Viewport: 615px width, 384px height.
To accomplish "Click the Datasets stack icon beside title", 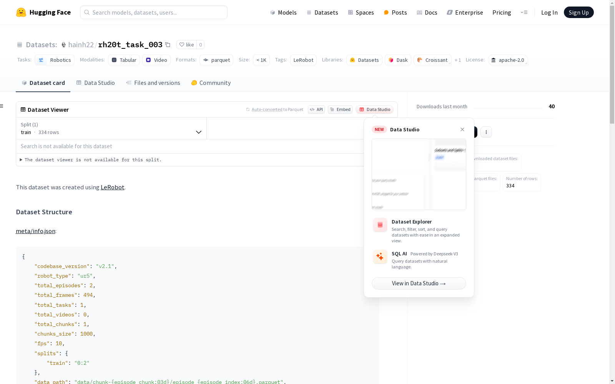I will [x=20, y=45].
